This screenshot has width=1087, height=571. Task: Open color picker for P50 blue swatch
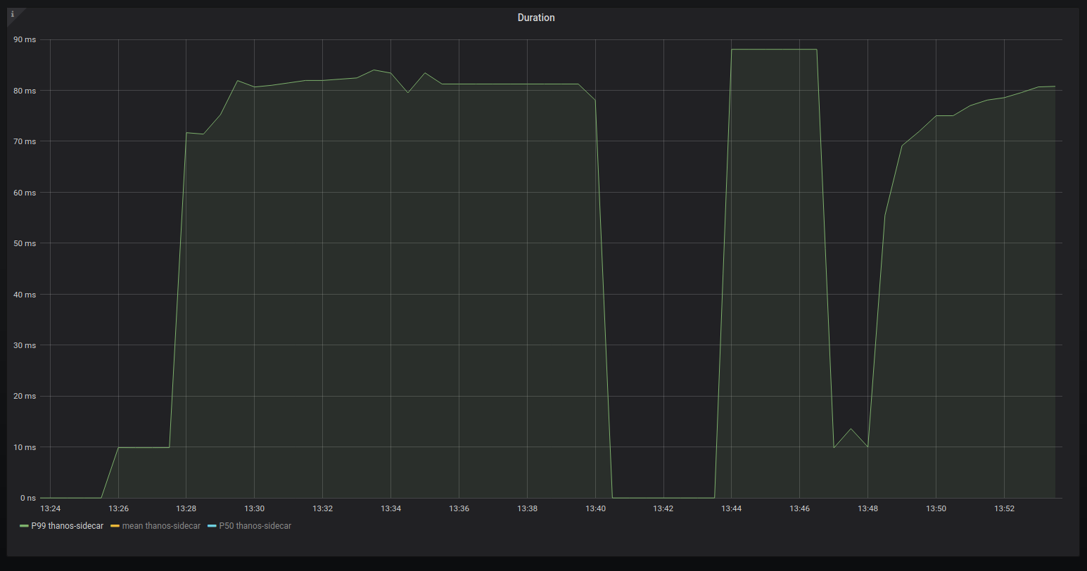point(212,526)
